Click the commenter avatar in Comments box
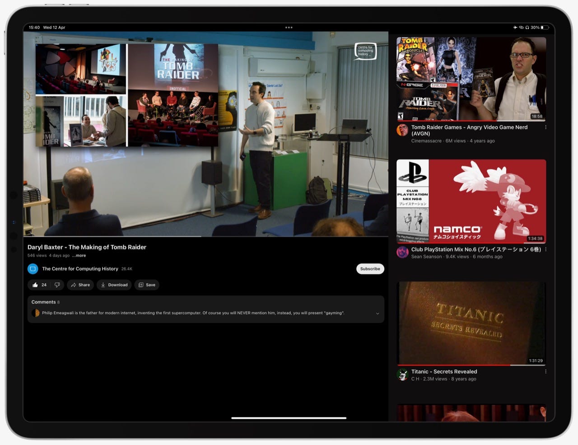Viewport: 578px width, 445px height. point(36,313)
